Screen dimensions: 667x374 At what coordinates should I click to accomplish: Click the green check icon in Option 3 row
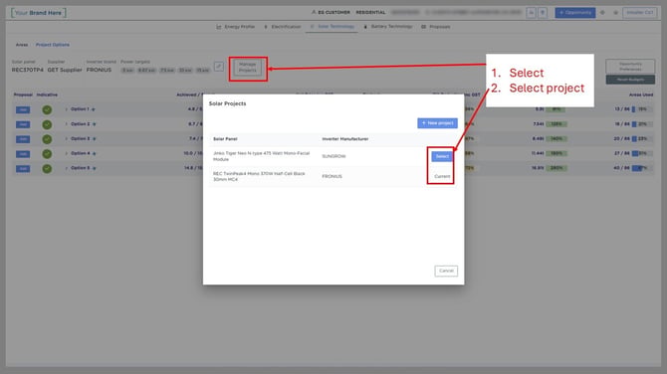click(x=47, y=139)
